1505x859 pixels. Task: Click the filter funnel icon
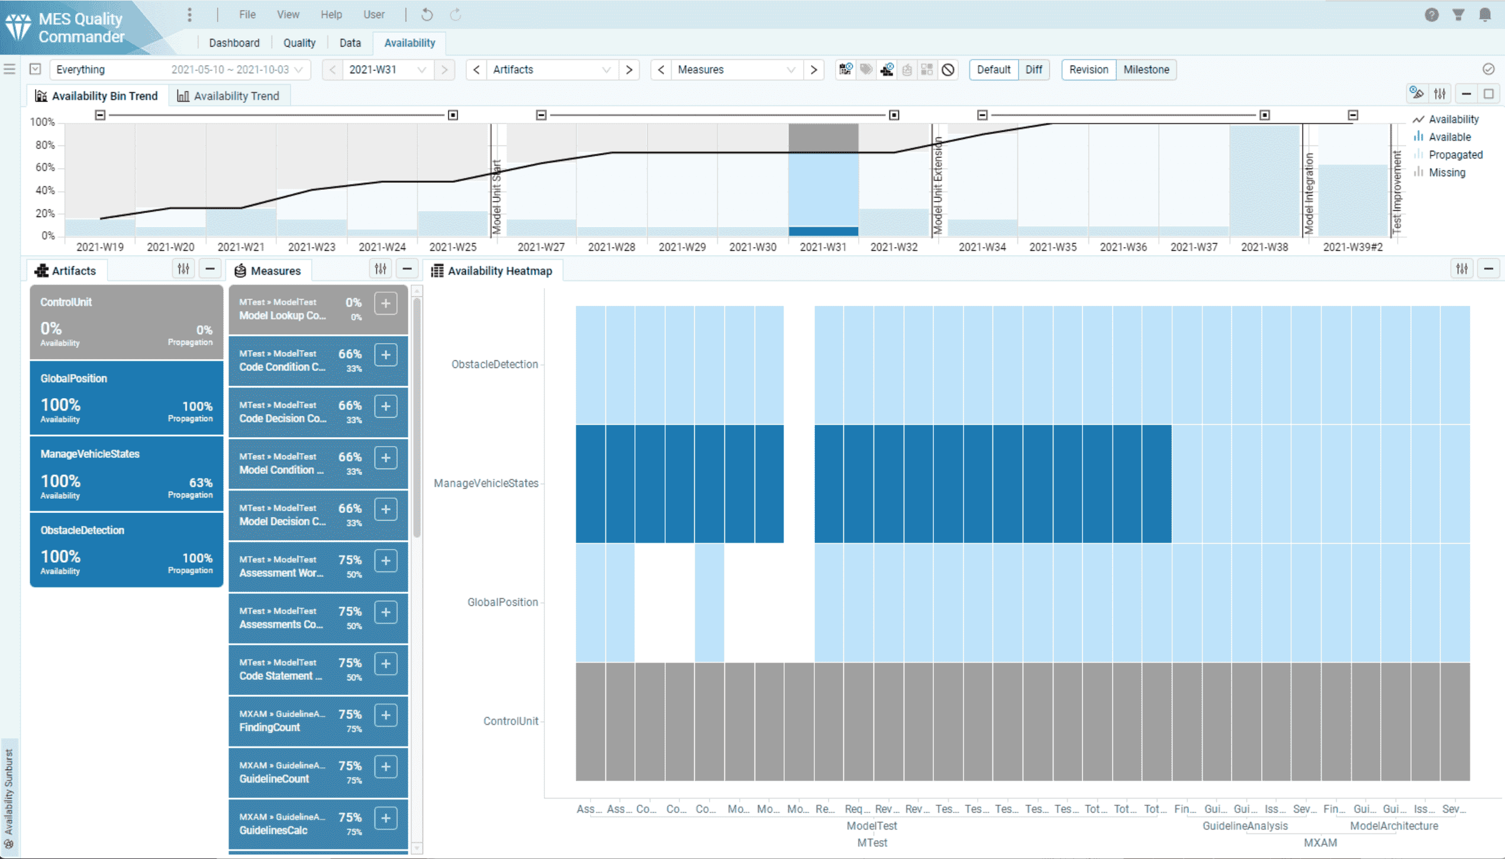[x=1458, y=15]
